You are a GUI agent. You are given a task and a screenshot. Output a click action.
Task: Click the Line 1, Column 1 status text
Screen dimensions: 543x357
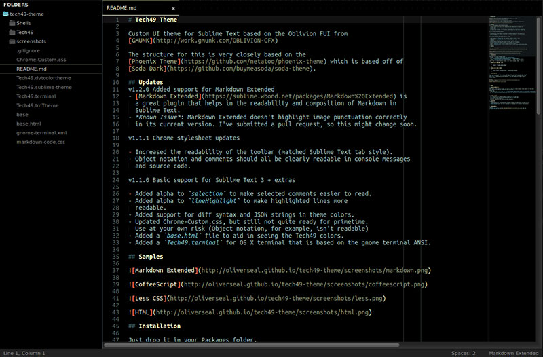24,353
